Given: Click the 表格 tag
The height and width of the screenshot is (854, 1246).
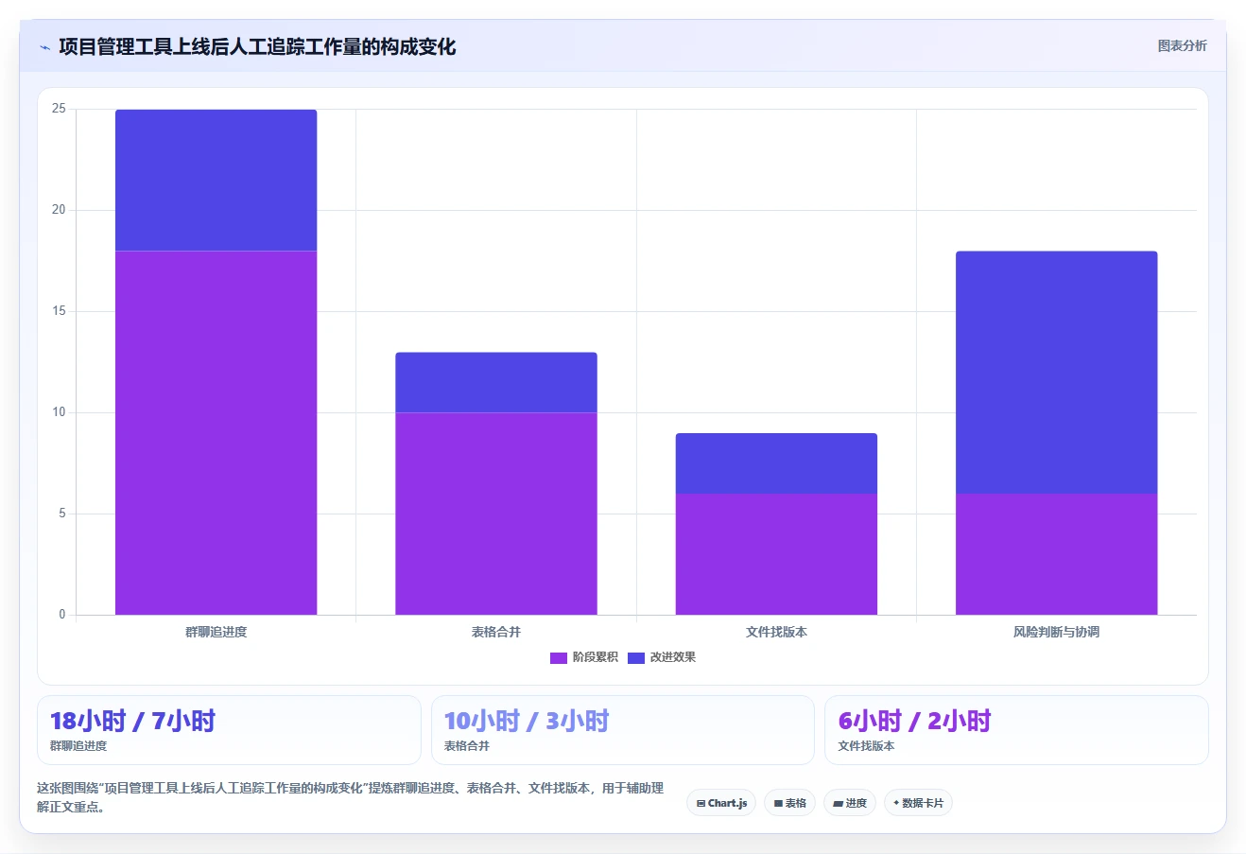Looking at the screenshot, I should click(x=789, y=803).
